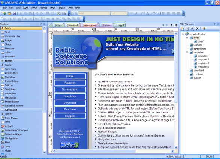The image size is (220, 159).
Task: Click the Templates button on the page
Action: pyautogui.click(x=70, y=96)
